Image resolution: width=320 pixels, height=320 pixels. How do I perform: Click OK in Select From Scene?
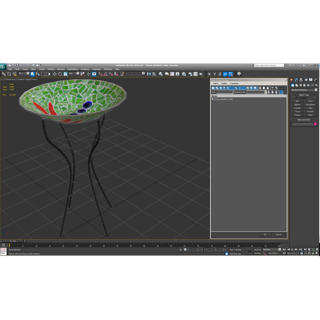coord(265,234)
